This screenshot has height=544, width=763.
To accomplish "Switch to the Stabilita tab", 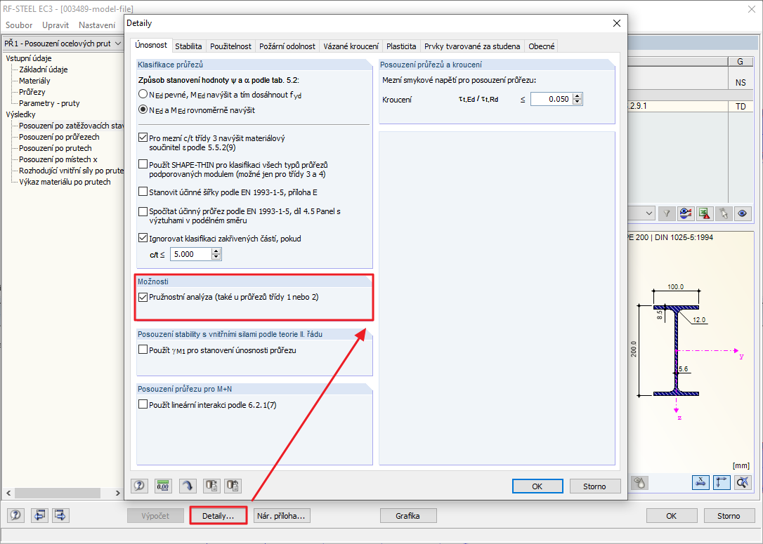I will [x=188, y=46].
